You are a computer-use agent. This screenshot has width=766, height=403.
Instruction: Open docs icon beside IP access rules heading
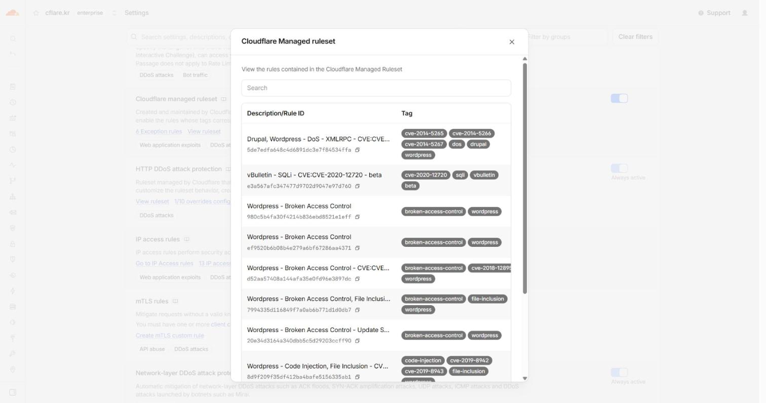[x=186, y=239]
